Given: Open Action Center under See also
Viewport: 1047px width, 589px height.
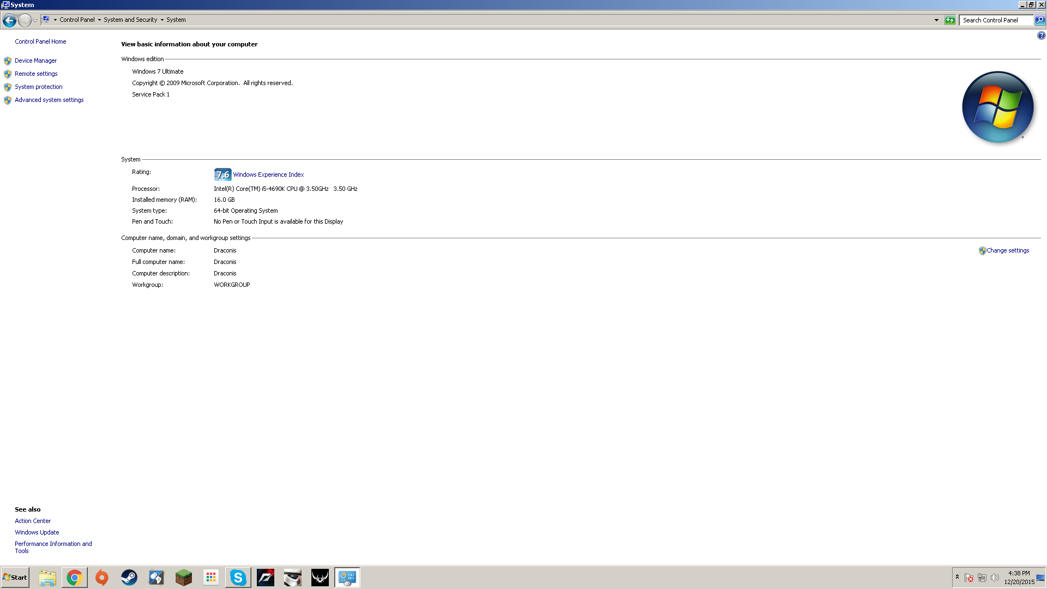Looking at the screenshot, I should click(33, 521).
